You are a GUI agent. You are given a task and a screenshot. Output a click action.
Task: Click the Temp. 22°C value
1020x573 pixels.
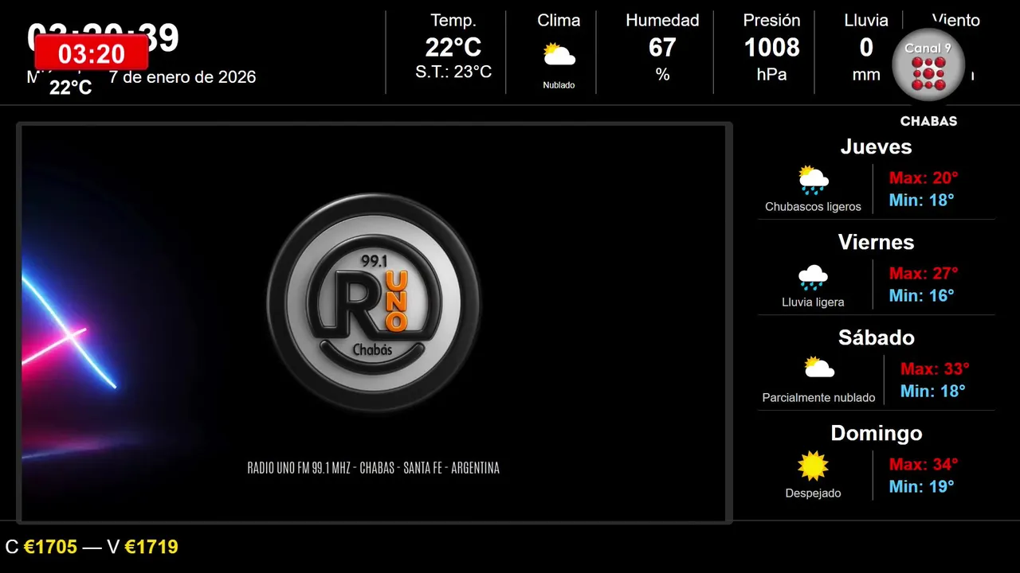453,48
